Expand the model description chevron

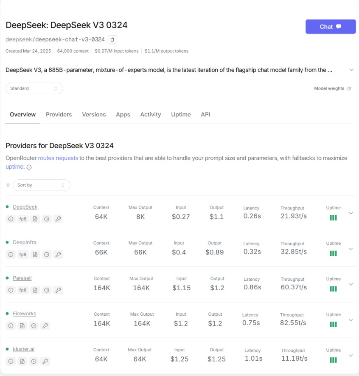coord(351,70)
